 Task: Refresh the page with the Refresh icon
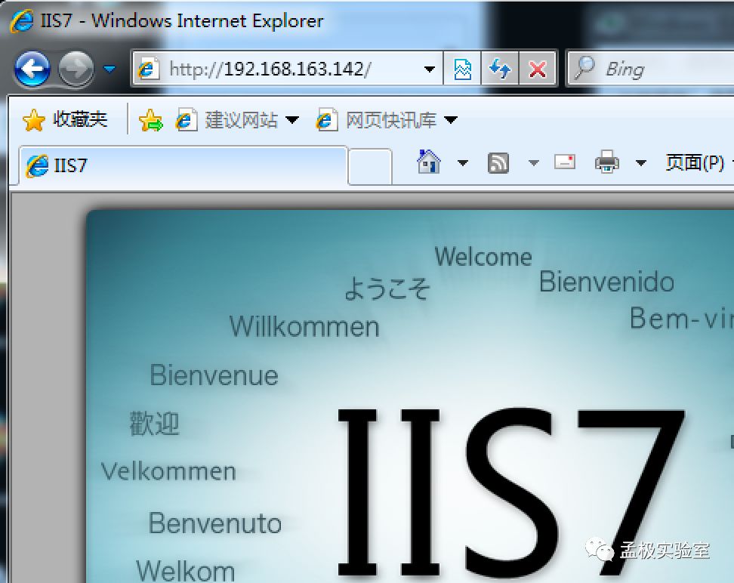point(500,70)
